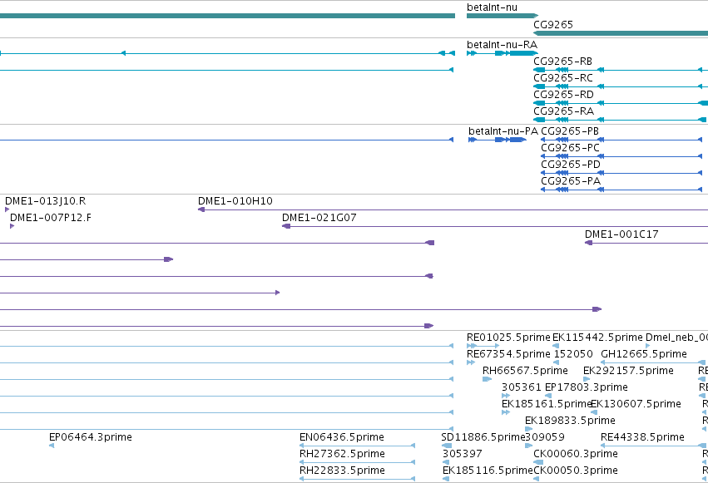
Task: Click the RE44338.5prime EST label
Action: point(642,437)
